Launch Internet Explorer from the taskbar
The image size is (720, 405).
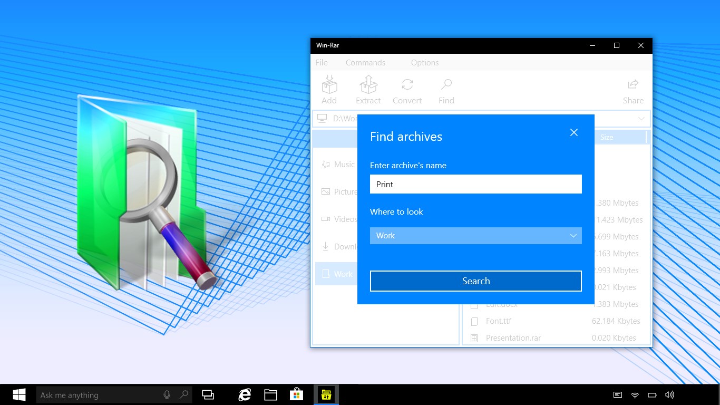(x=245, y=395)
